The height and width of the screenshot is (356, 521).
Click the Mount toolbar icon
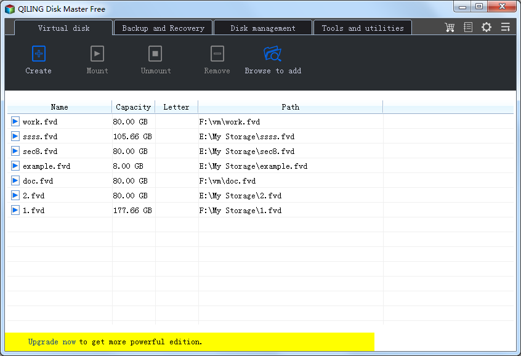(x=97, y=54)
